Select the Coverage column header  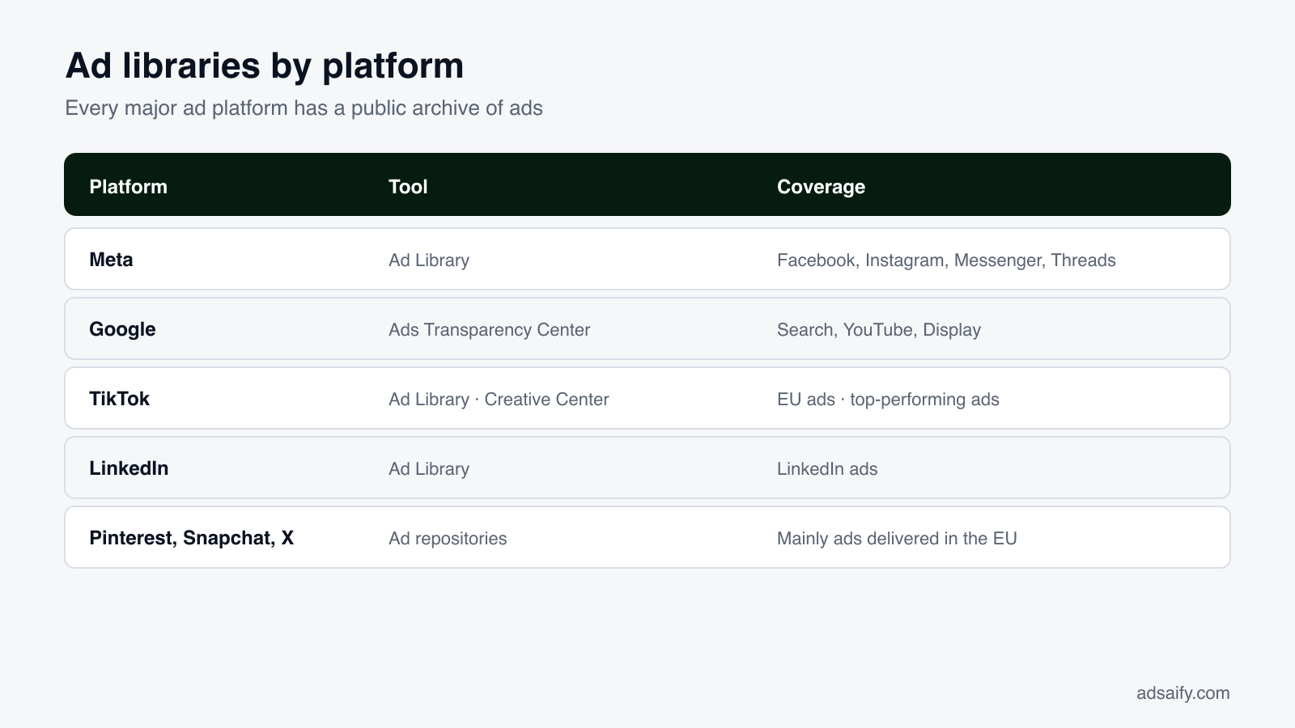coord(821,187)
